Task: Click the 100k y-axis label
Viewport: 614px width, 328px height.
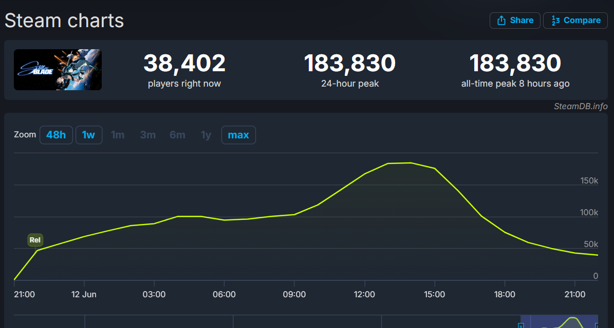Action: pyautogui.click(x=589, y=212)
